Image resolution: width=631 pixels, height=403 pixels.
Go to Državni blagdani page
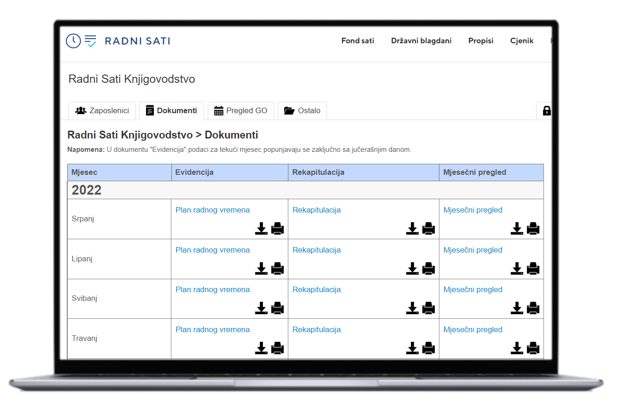[x=421, y=41]
